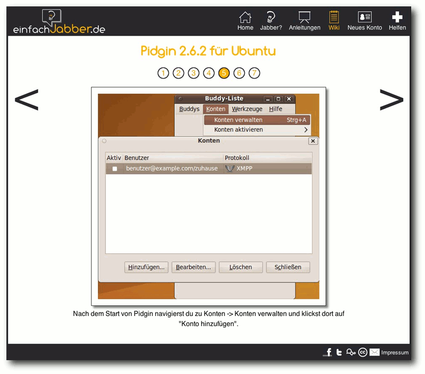425x374 pixels.
Task: Choose Konten verwalten from the menu
Action: (x=257, y=120)
